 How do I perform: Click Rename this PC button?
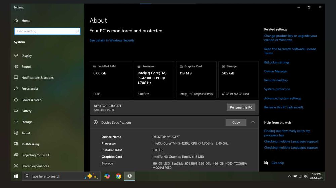pos(241,107)
